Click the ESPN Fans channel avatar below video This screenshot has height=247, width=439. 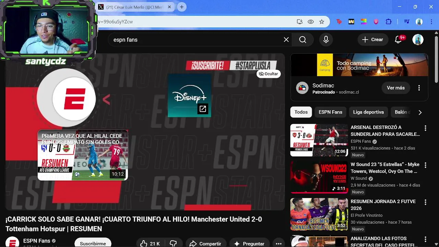point(12,242)
